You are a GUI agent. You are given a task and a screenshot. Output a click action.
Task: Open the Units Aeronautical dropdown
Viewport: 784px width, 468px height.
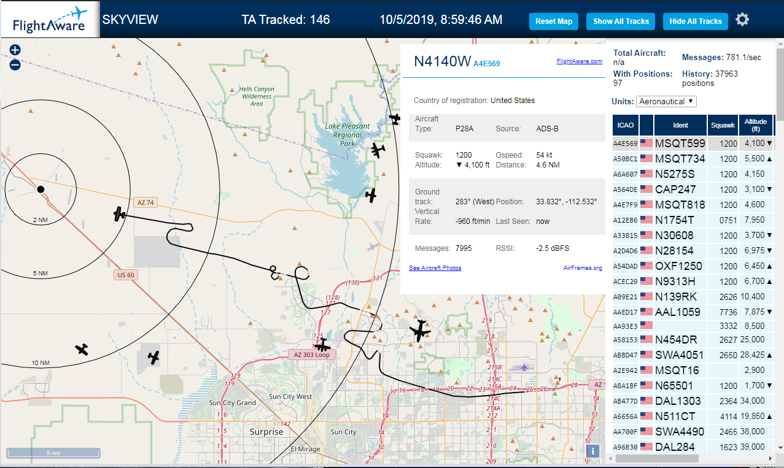pyautogui.click(x=666, y=101)
